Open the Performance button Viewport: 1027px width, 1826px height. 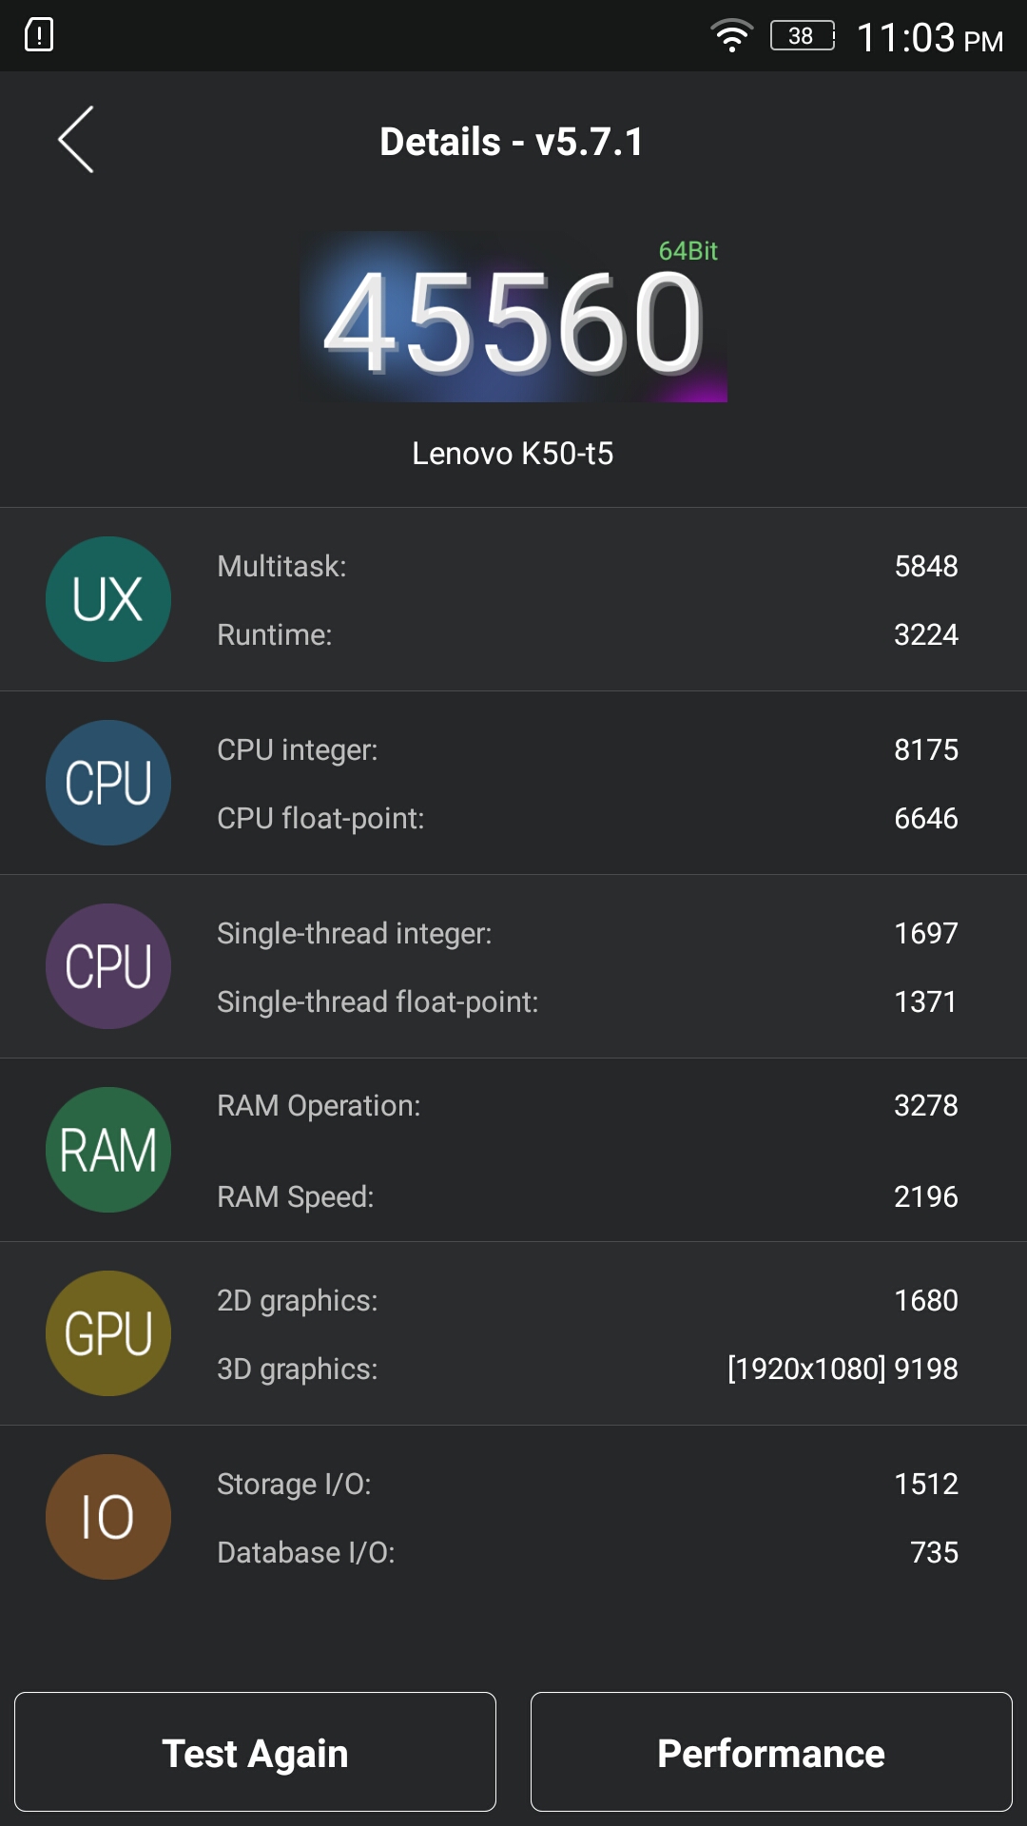point(771,1752)
